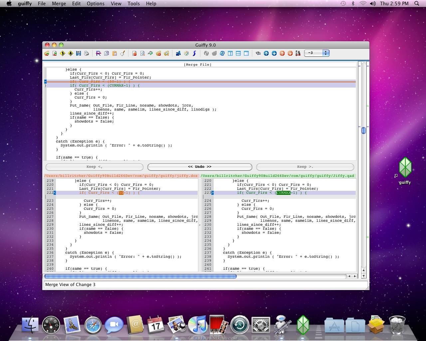Click the Guiffy green icon in Dock
Image resolution: width=426 pixels, height=341 pixels.
click(x=303, y=325)
